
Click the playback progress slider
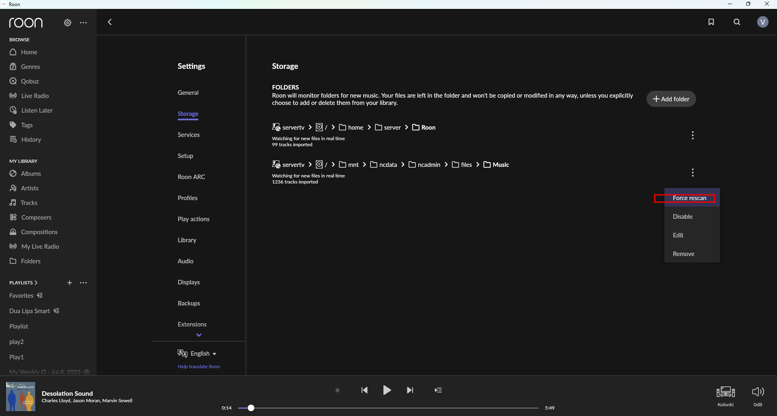388,408
